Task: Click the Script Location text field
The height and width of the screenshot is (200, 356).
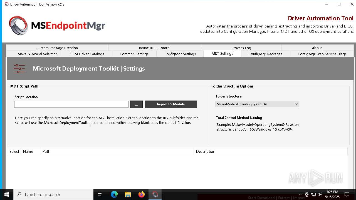Action: pos(71,104)
